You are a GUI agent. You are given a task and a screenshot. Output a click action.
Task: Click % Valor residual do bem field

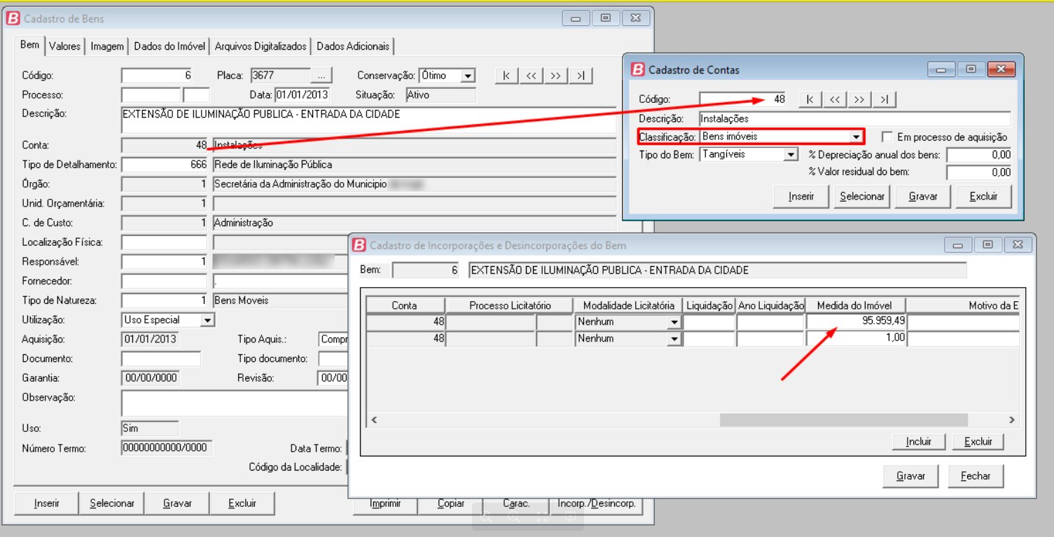point(980,172)
